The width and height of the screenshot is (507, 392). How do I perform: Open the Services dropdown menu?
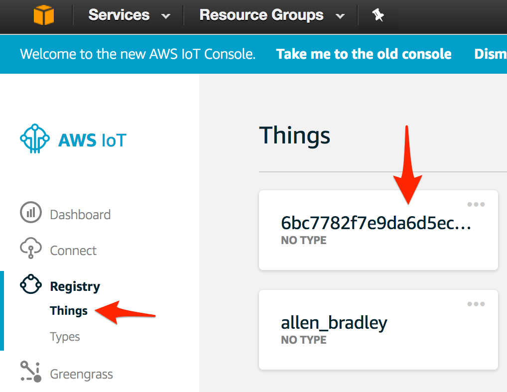[x=129, y=15]
